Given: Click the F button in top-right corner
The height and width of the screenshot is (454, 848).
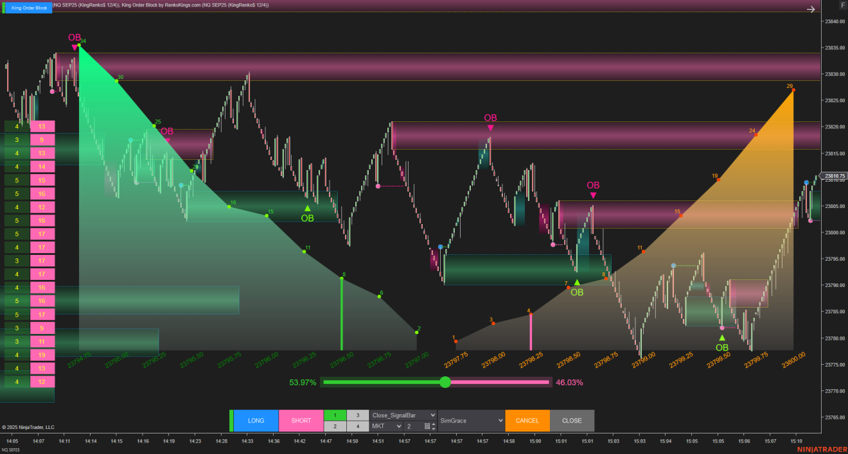Looking at the screenshot, I should [x=842, y=5].
